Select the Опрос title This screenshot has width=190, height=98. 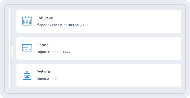pos(42,45)
